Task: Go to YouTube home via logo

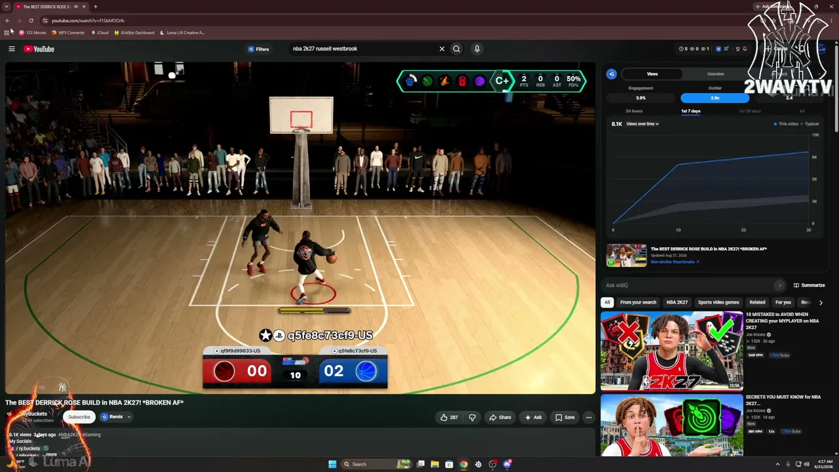Action: coord(39,49)
